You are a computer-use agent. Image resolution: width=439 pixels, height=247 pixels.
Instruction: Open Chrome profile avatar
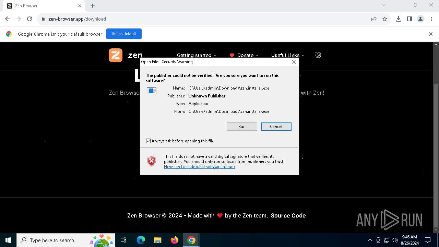click(420, 19)
